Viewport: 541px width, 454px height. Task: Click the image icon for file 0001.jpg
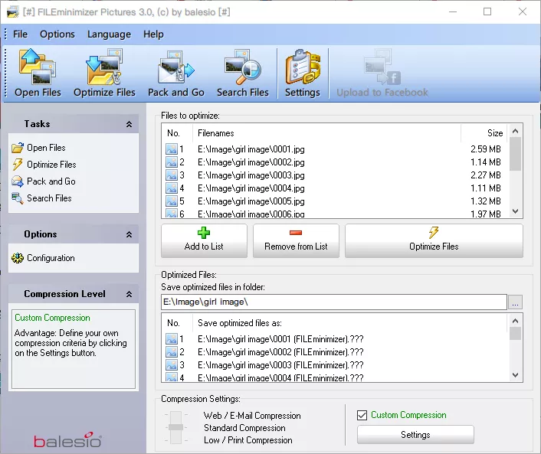(172, 149)
